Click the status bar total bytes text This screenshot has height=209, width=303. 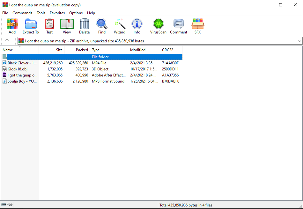[x=186, y=205]
